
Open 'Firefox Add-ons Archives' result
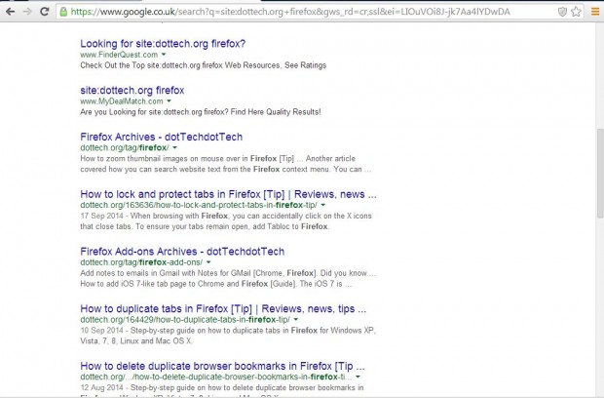pyautogui.click(x=182, y=252)
